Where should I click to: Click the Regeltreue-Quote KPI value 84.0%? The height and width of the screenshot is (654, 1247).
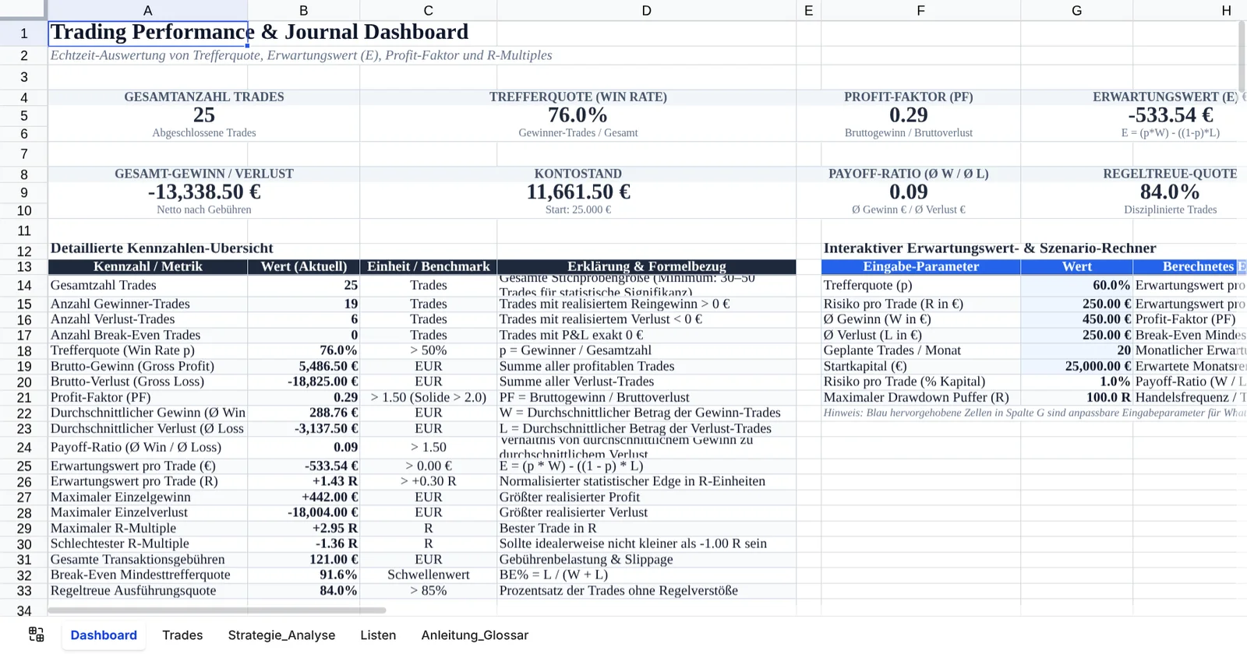click(x=1170, y=192)
